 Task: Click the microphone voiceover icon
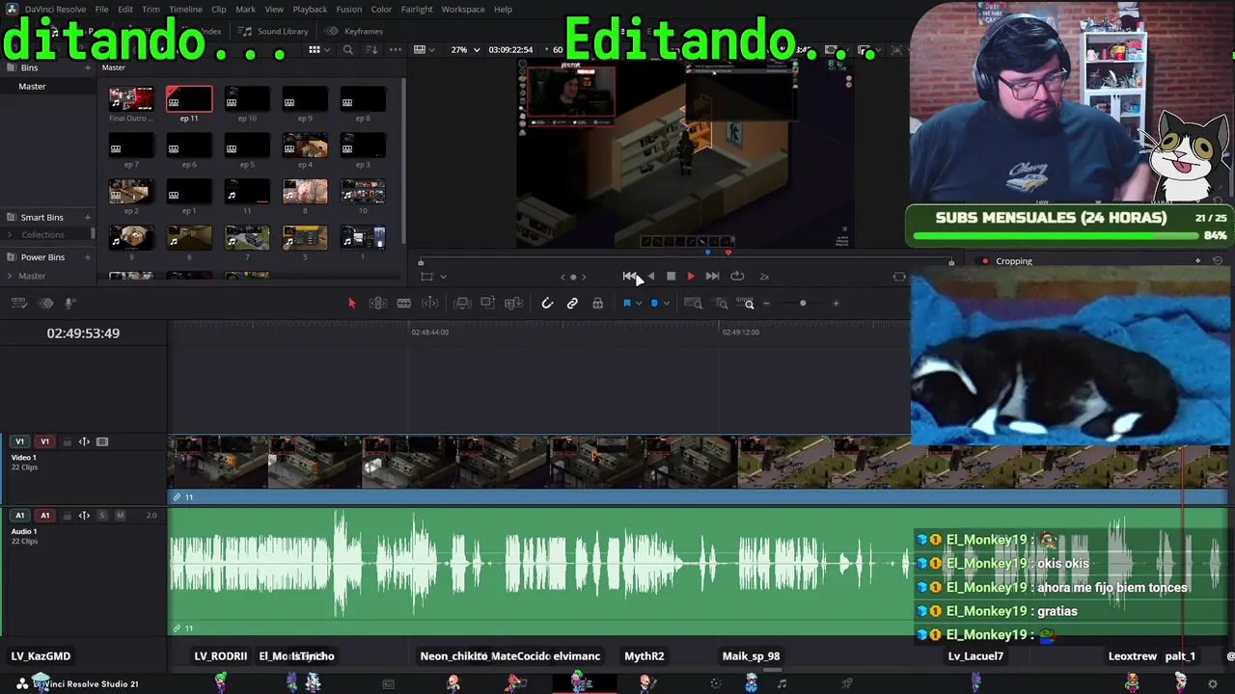pyautogui.click(x=69, y=304)
